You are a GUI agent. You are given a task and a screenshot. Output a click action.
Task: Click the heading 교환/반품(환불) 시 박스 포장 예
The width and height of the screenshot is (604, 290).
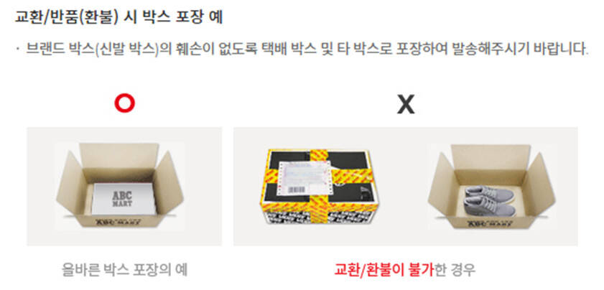119,17
